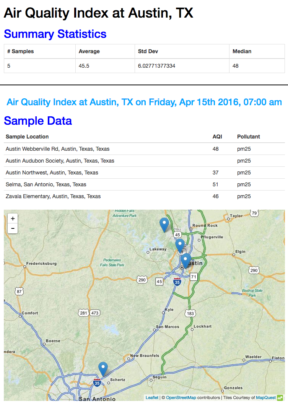Screen dimensions: 288x404
Task: Click the 'Summary Statistics' heading
Action: [55, 34]
